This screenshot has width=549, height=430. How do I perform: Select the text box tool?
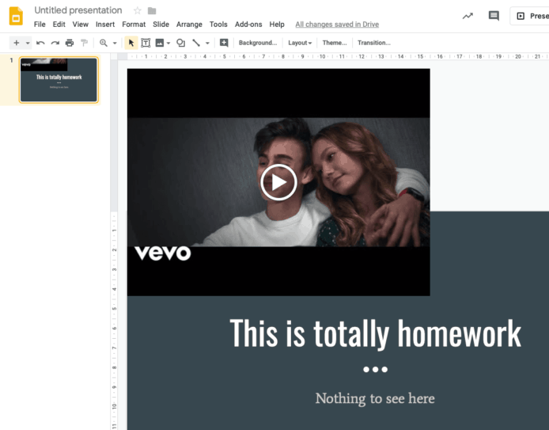[146, 43]
